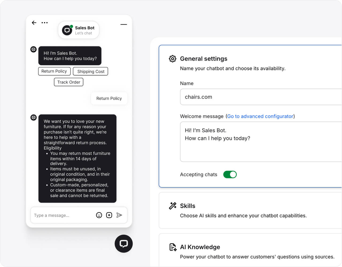342x267 pixels.
Task: Click the chatbot Name input field
Action: click(x=261, y=97)
